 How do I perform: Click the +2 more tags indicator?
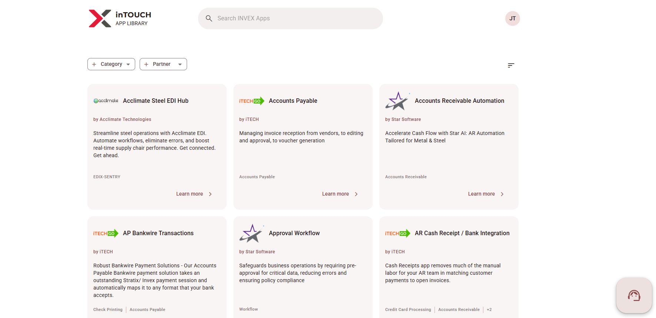[489, 309]
